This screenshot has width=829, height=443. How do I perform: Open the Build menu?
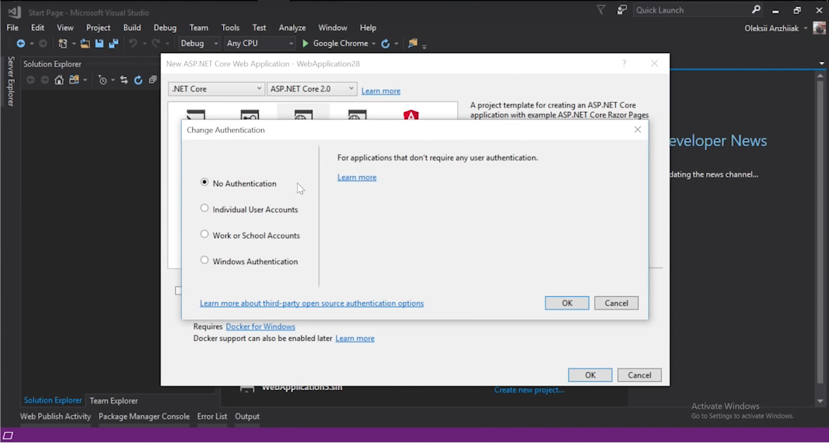(x=132, y=28)
